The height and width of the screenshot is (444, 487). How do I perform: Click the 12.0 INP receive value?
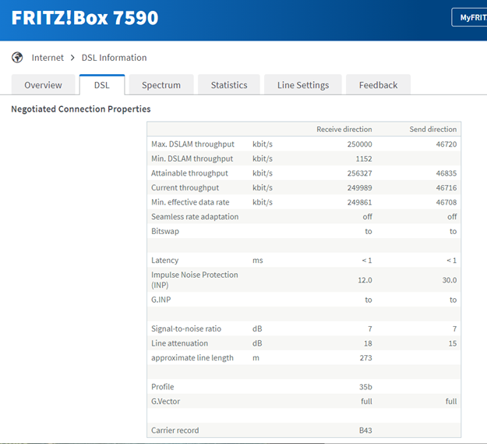[365, 280]
